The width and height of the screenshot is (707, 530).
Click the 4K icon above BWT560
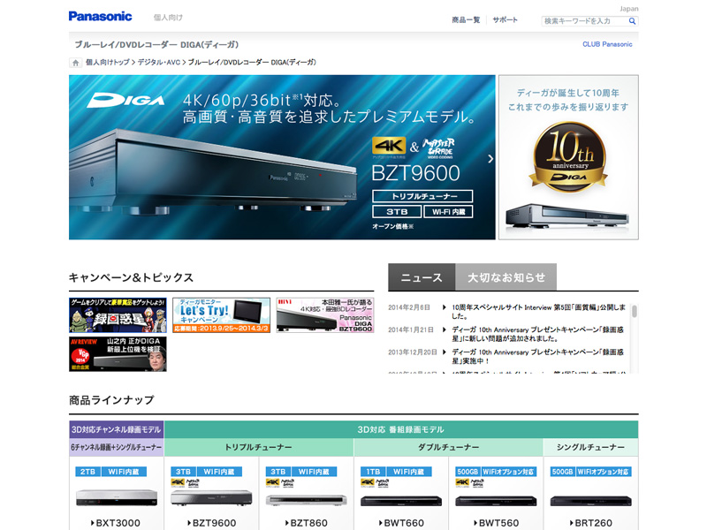(x=462, y=482)
